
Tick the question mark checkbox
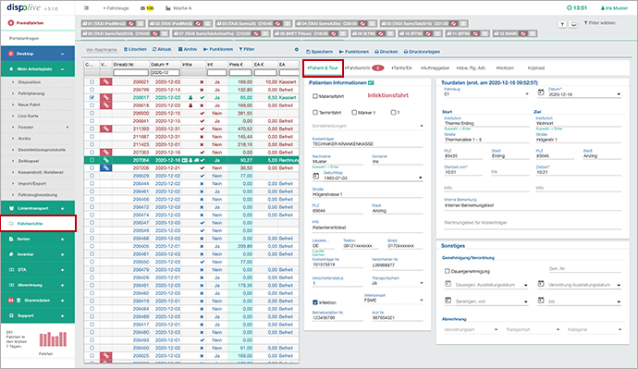[x=393, y=112]
